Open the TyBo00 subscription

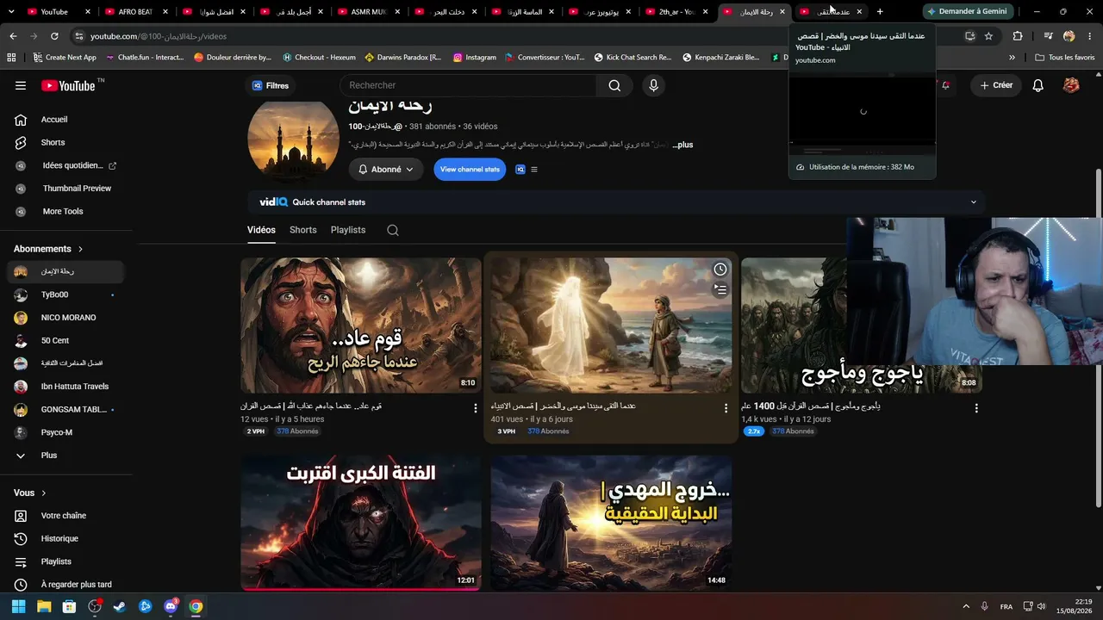[x=65, y=294]
